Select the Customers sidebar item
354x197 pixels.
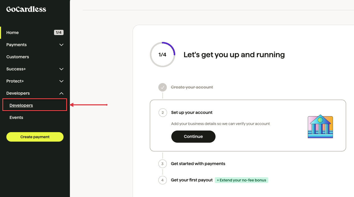(x=17, y=57)
